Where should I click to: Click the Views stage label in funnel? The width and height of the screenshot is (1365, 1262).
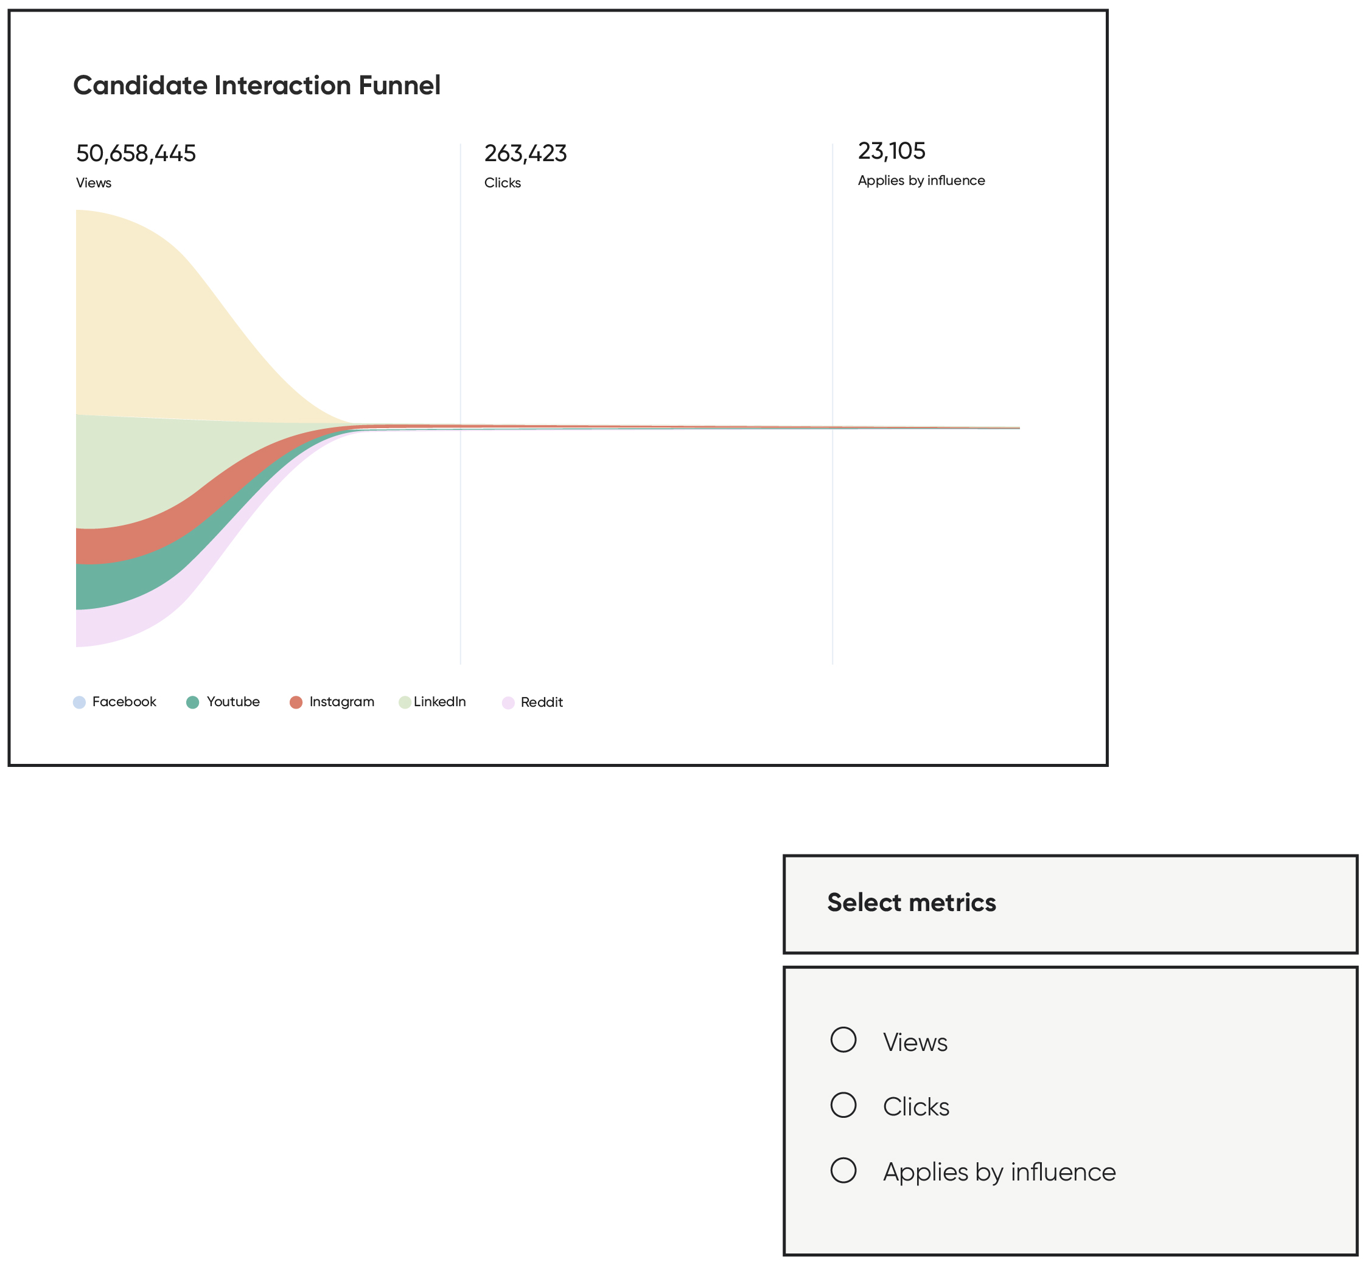click(94, 183)
